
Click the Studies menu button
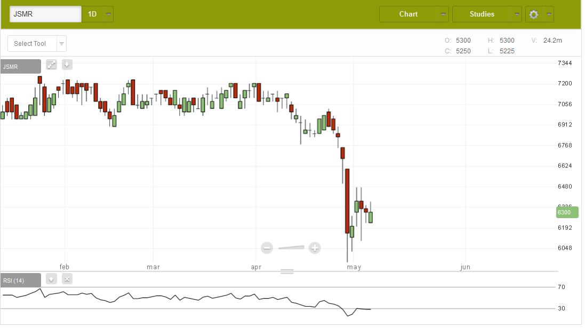click(482, 14)
